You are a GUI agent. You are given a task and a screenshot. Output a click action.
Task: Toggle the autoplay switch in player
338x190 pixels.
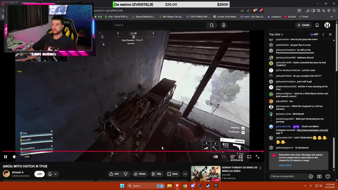point(215,157)
